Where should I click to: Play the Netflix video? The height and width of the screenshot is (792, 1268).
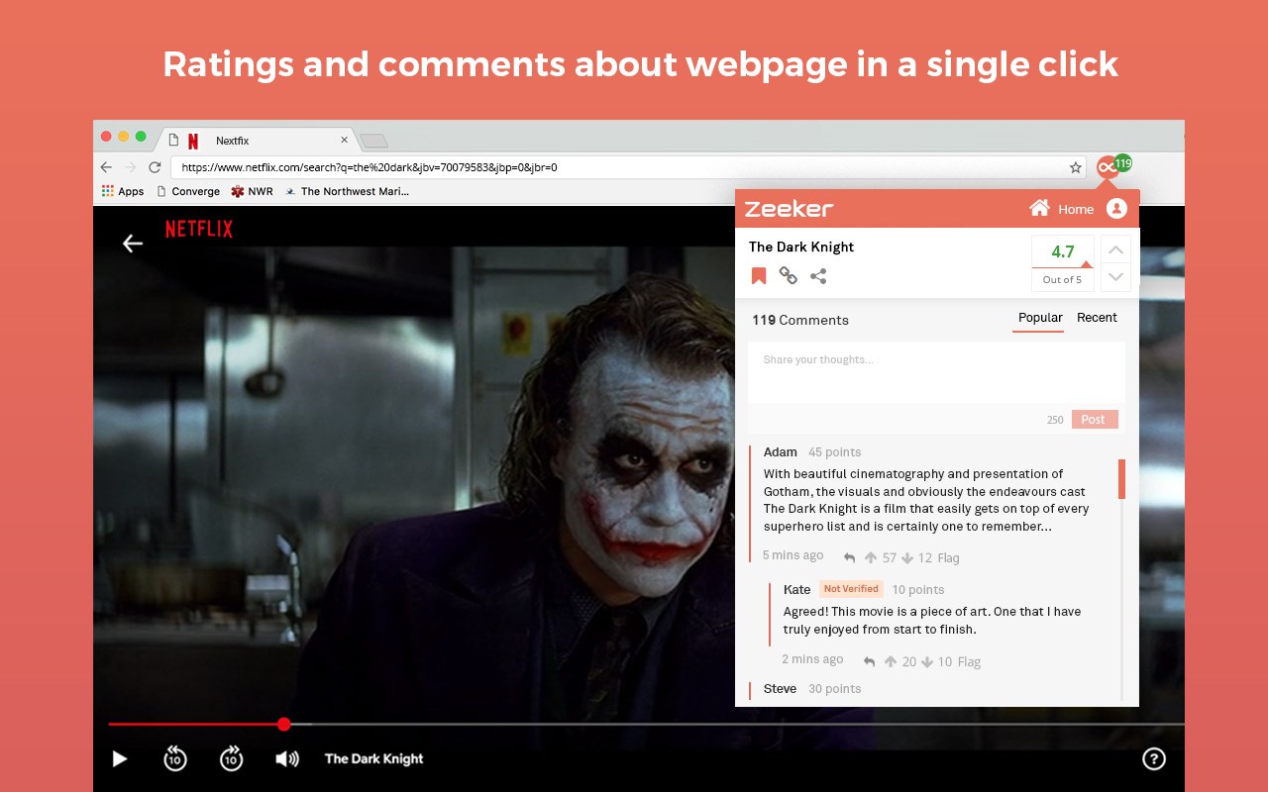click(120, 759)
